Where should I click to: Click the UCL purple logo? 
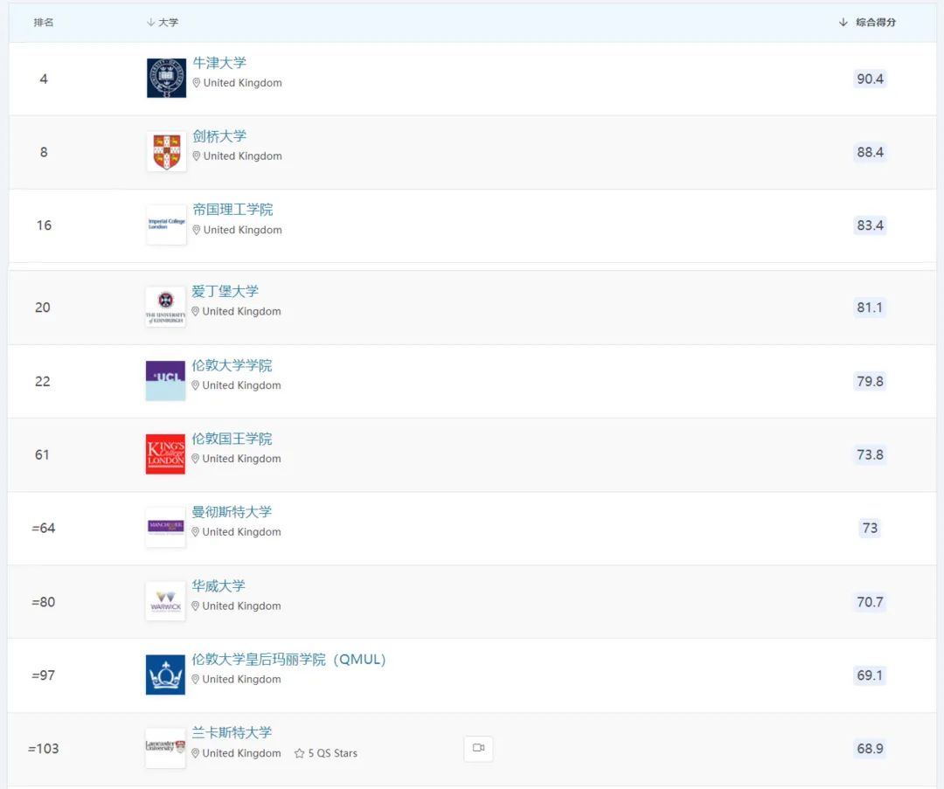(165, 381)
